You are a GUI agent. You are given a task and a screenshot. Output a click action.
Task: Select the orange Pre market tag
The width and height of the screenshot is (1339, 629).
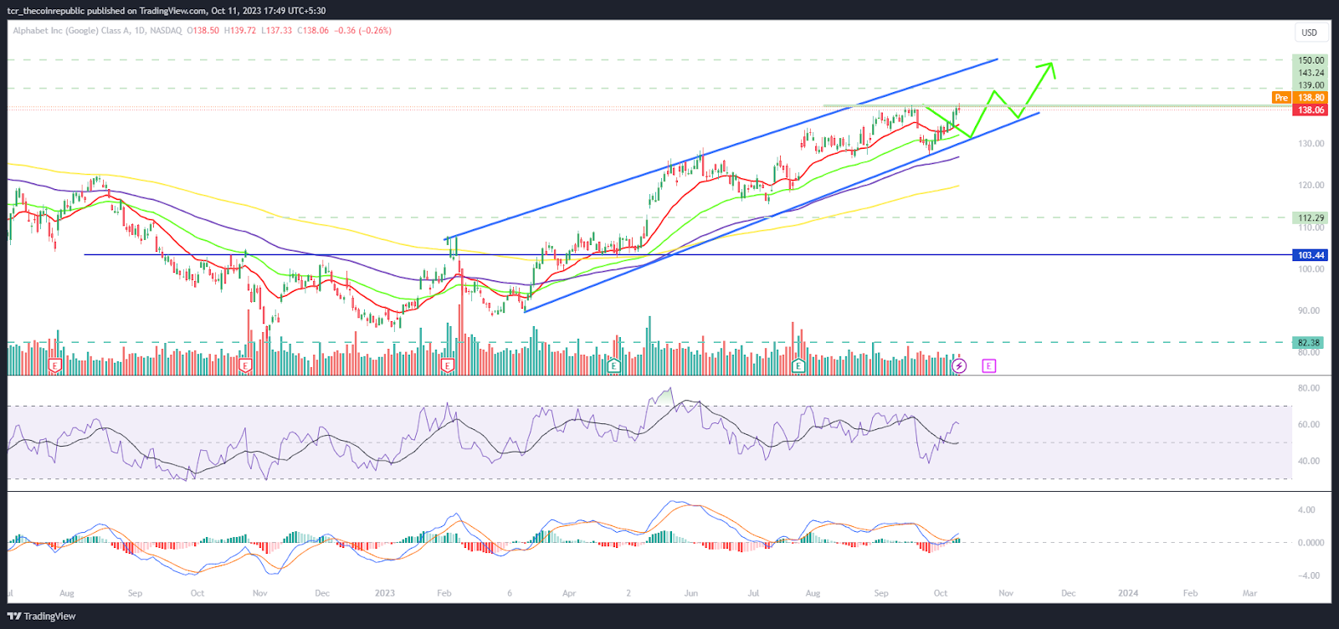point(1281,98)
